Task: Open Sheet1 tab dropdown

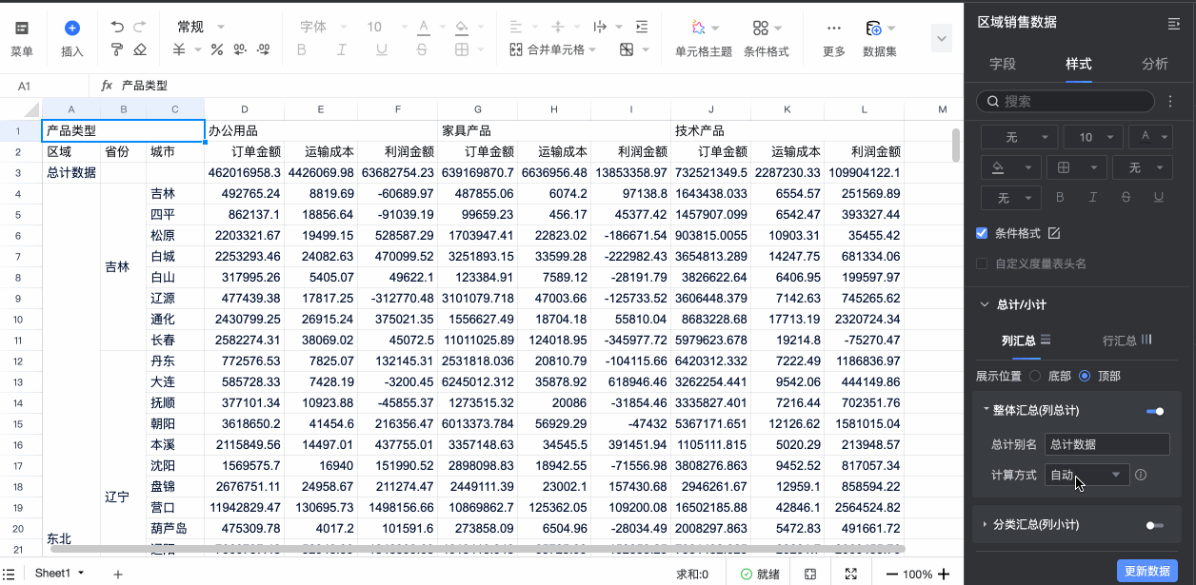Action: [81, 574]
